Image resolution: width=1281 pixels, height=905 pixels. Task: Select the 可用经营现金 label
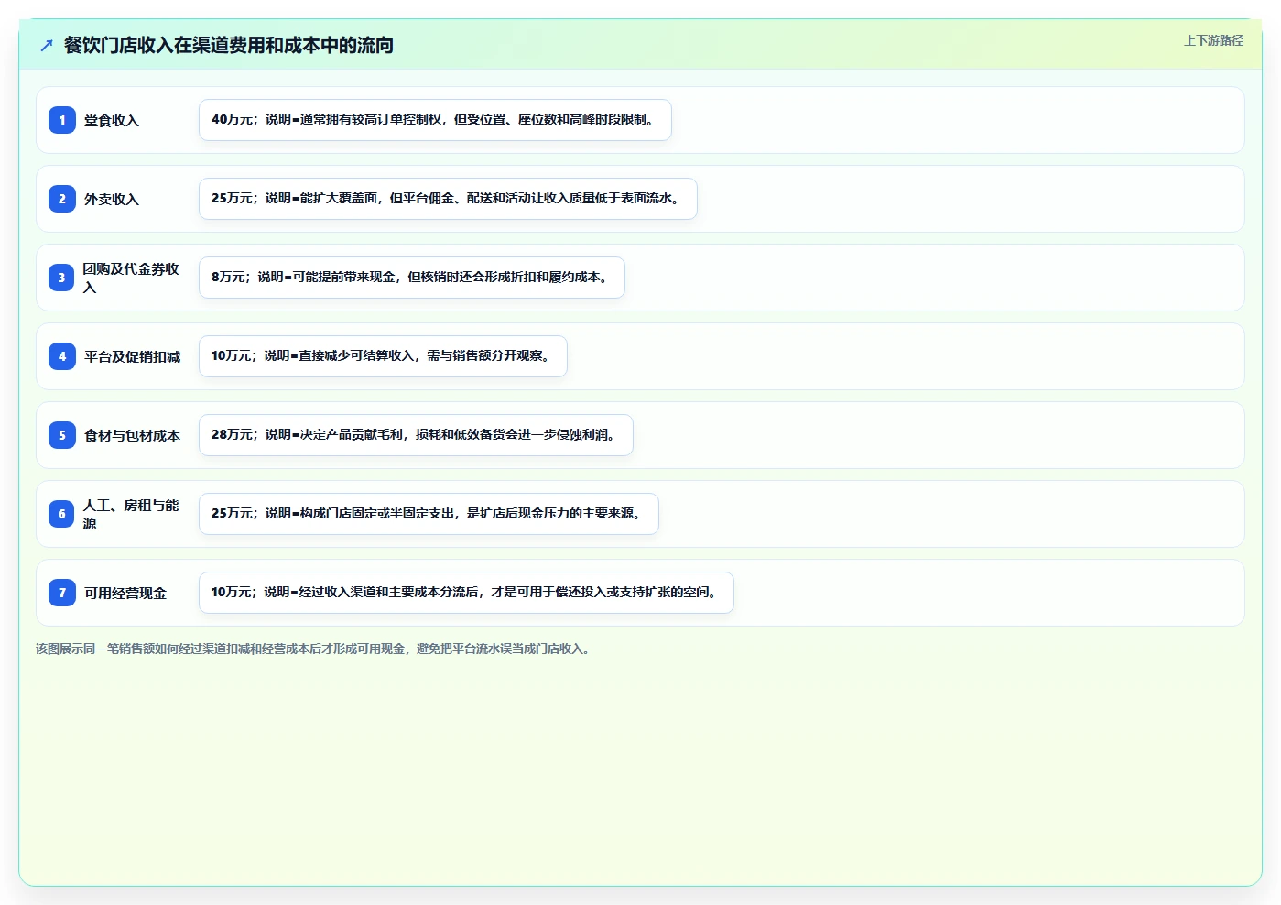125,594
